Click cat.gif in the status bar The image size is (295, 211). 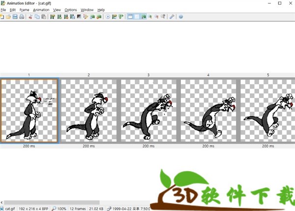click(x=10, y=209)
